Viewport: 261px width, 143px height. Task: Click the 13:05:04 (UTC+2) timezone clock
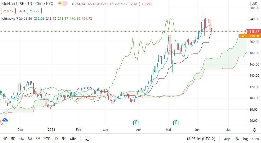click(x=201, y=139)
